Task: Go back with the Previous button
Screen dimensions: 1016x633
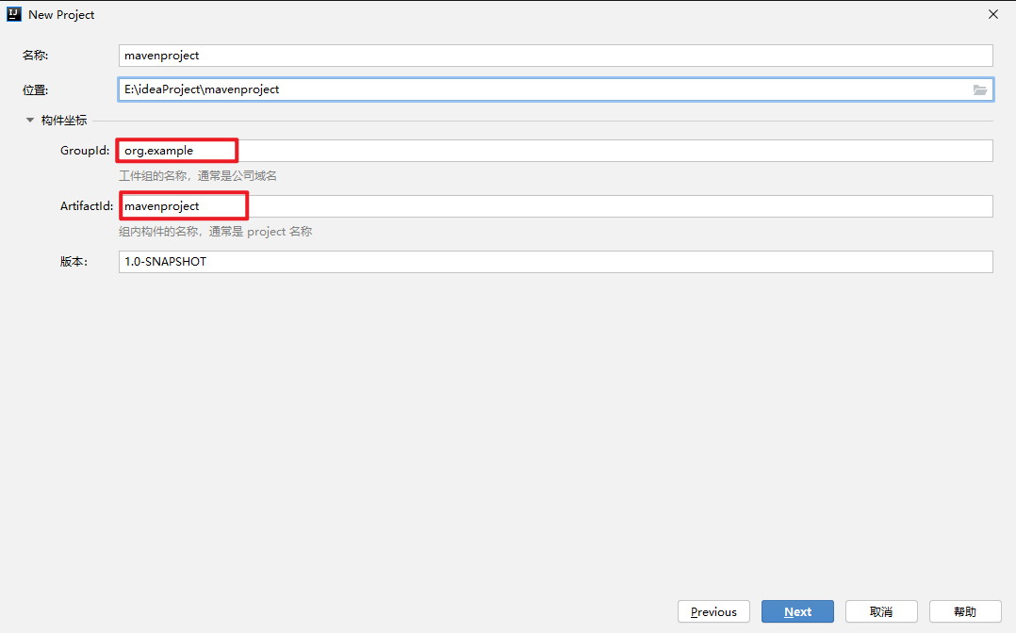Action: point(713,611)
